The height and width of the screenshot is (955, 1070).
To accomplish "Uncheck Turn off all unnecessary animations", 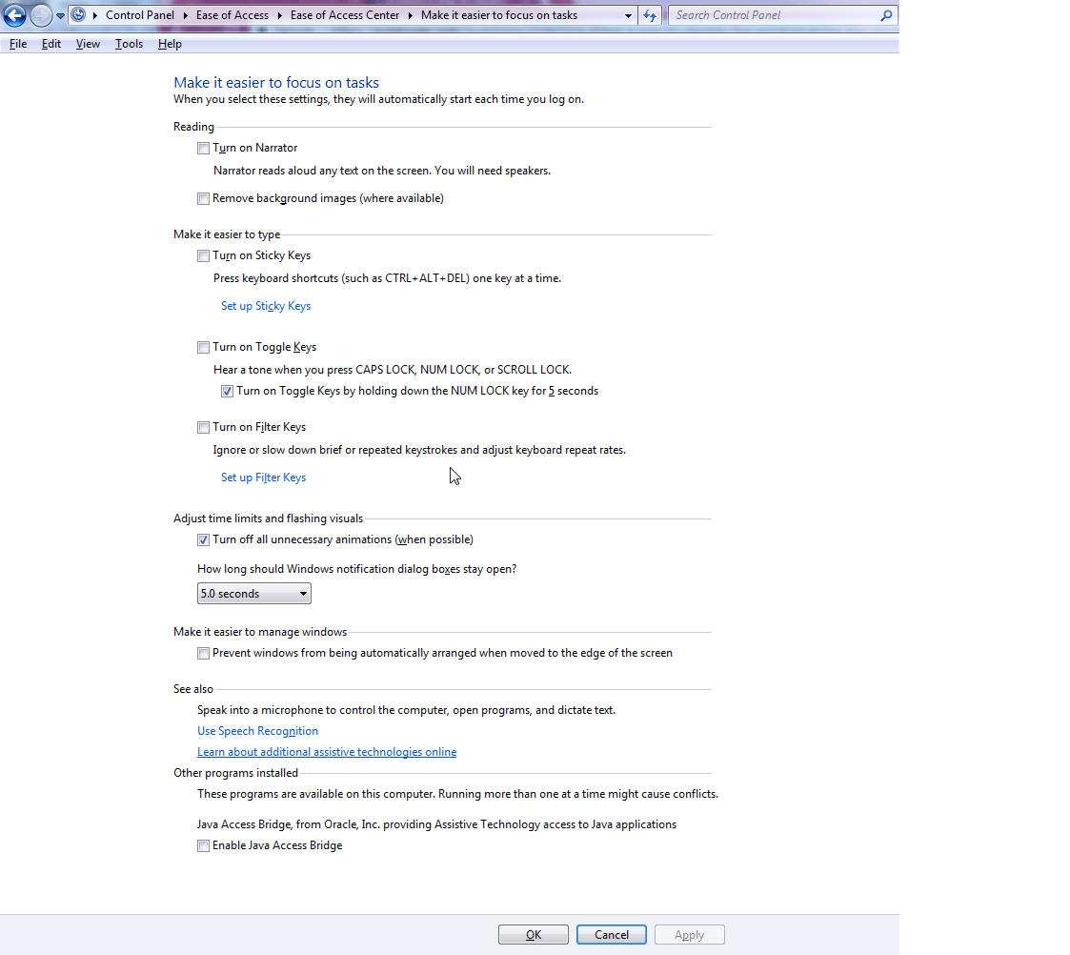I will click(203, 539).
